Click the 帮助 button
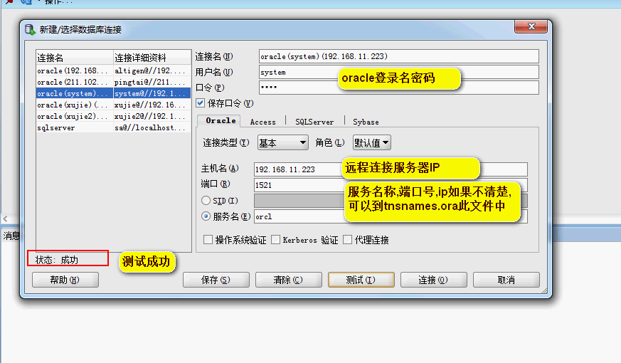The image size is (621, 363). tap(65, 280)
